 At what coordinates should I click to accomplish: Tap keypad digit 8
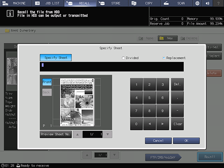pyautogui.click(x=149, y=111)
